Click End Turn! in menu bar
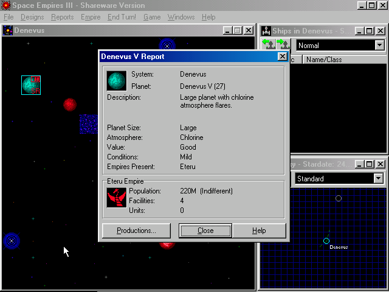389x292 pixels. (122, 17)
